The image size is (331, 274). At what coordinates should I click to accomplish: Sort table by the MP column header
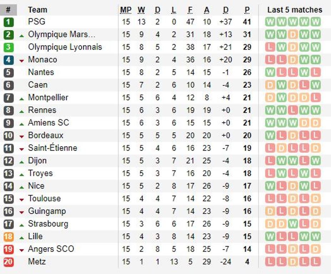(126, 10)
